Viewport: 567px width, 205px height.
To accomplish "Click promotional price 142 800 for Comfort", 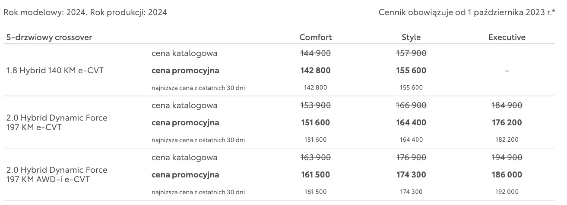I will (315, 71).
